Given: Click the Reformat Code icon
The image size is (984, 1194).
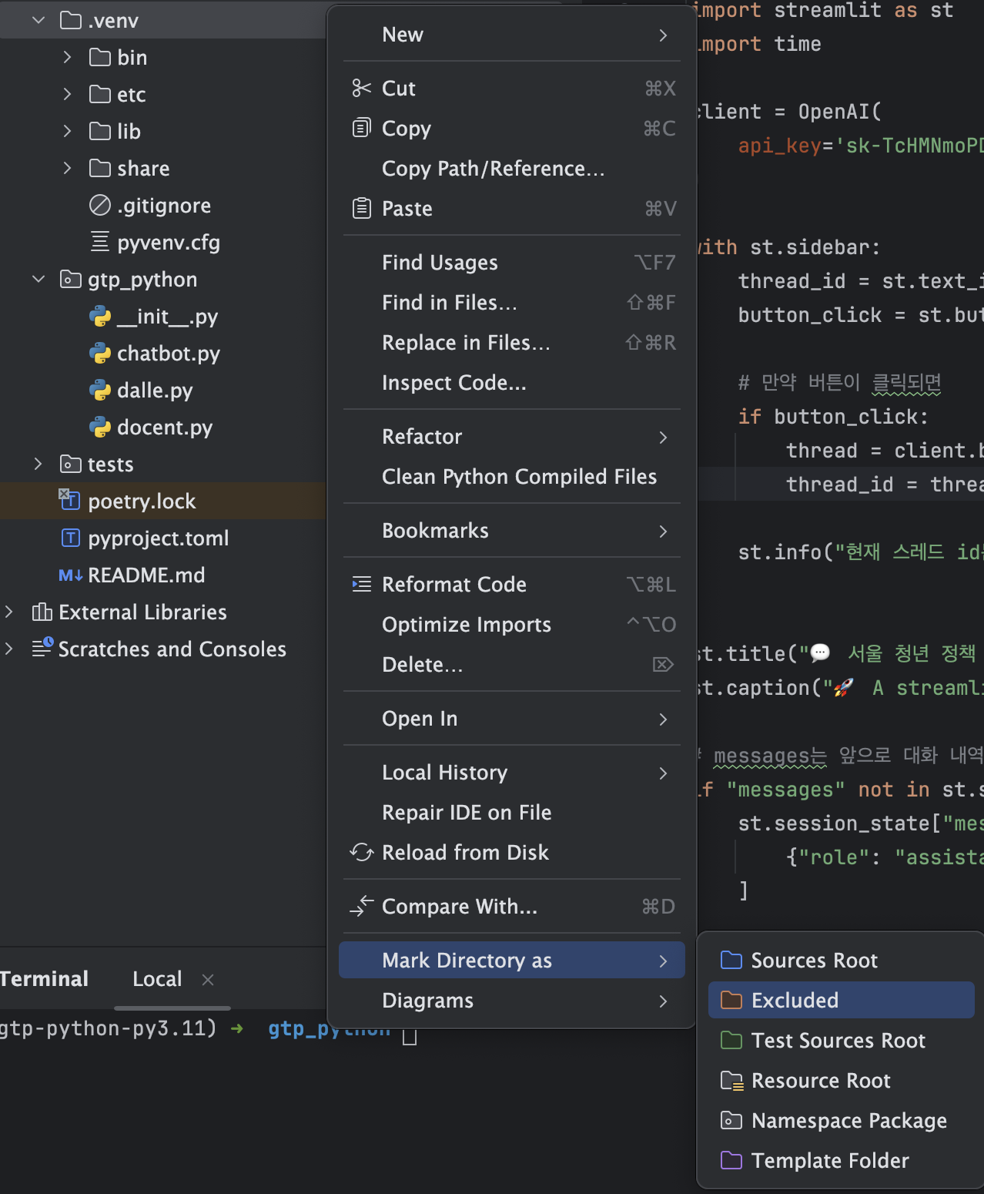Looking at the screenshot, I should [x=361, y=584].
